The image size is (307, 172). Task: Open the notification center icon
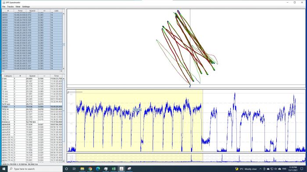point(302,168)
